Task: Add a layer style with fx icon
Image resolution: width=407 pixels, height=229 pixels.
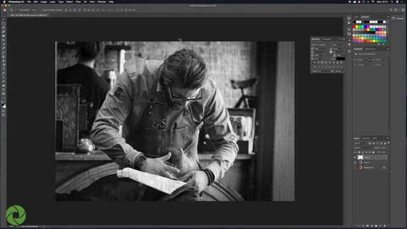Action: coord(363,226)
